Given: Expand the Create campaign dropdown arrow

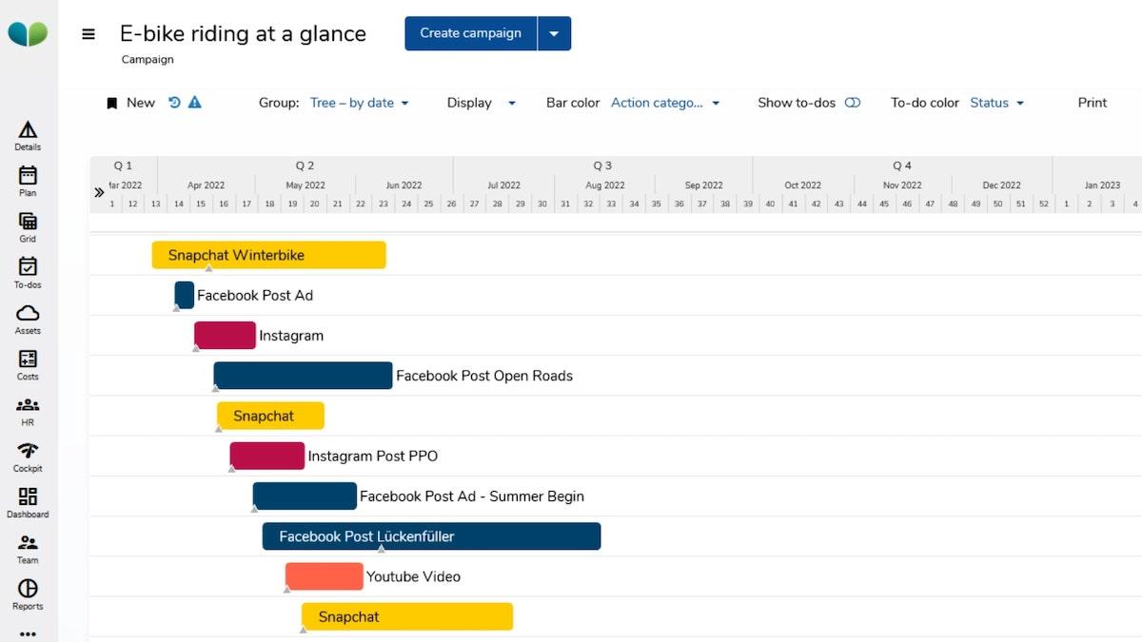Looking at the screenshot, I should 554,33.
